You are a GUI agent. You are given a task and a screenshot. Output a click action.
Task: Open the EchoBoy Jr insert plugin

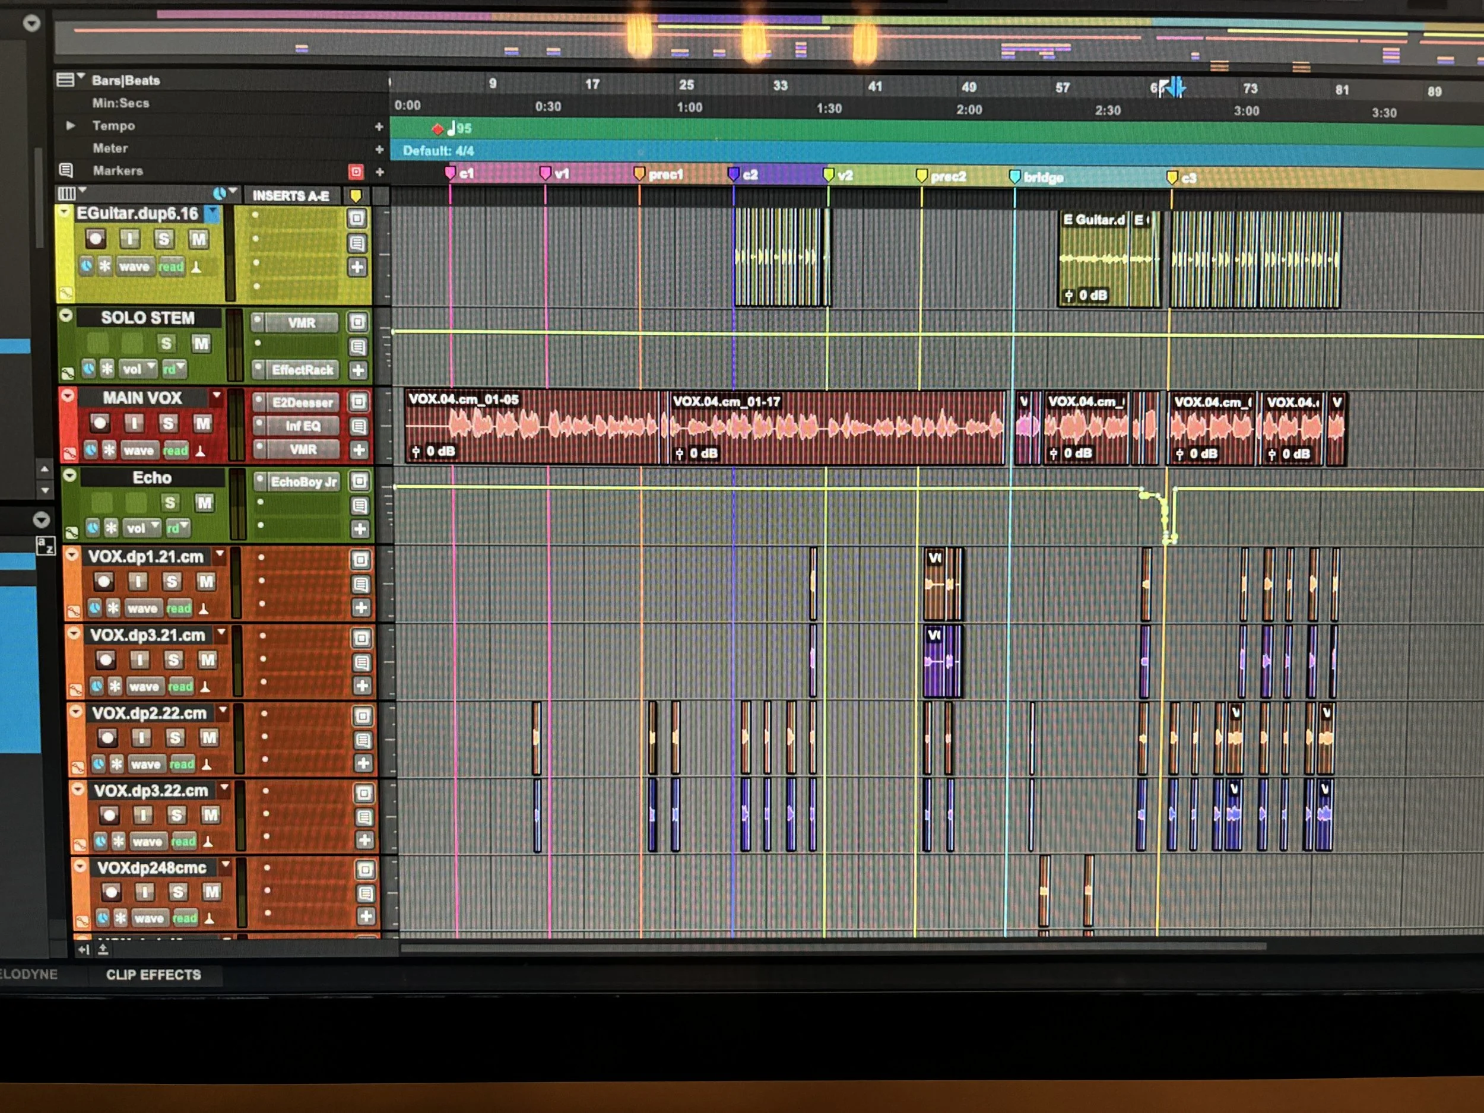pos(303,481)
